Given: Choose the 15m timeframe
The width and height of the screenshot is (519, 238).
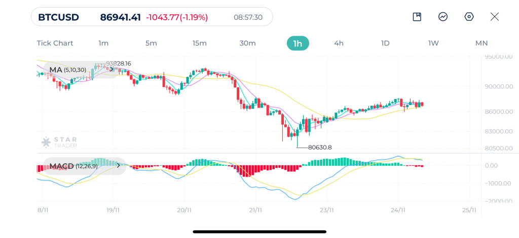Looking at the screenshot, I should 199,43.
